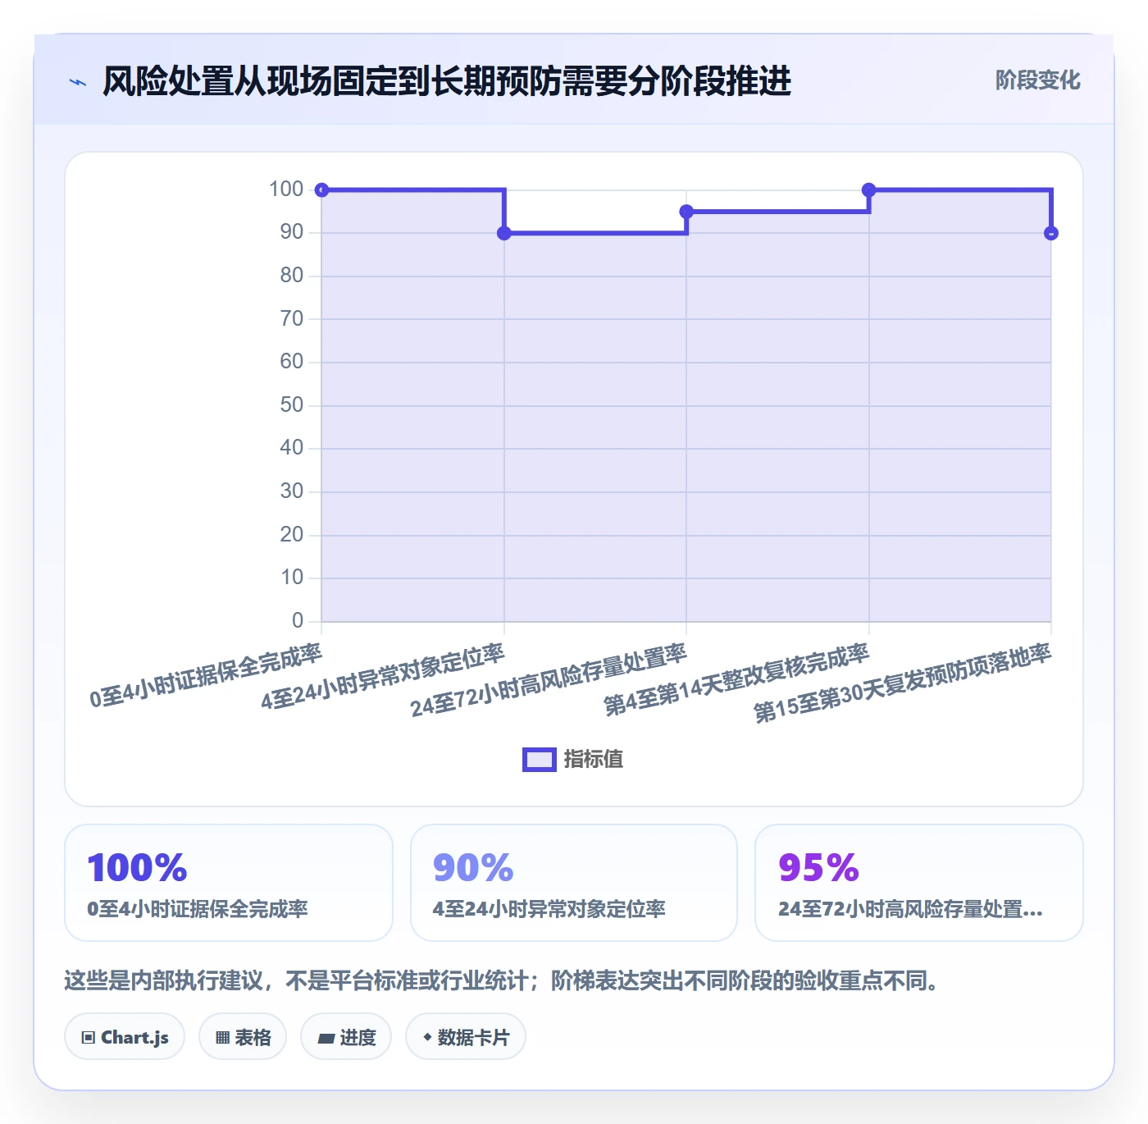Click the data point at 95 for 24至72小时

point(687,212)
